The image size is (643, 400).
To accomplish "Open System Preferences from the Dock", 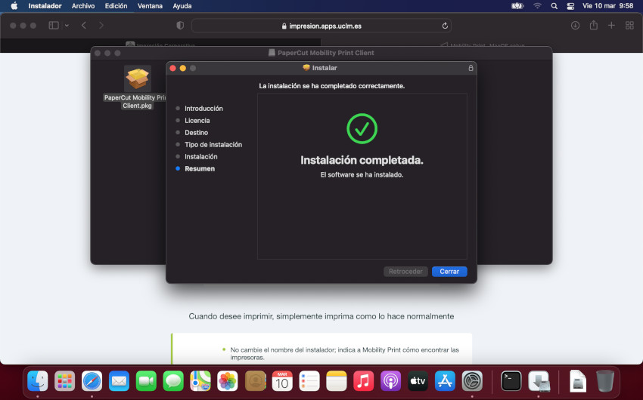I will [472, 381].
